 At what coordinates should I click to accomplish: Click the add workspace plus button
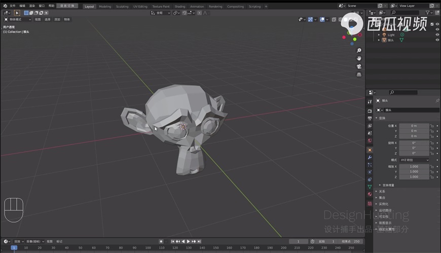coord(266,6)
